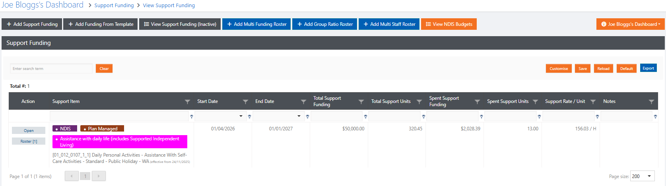Select page 1 in pager
Image resolution: width=666 pixels, height=186 pixels.
tap(85, 176)
